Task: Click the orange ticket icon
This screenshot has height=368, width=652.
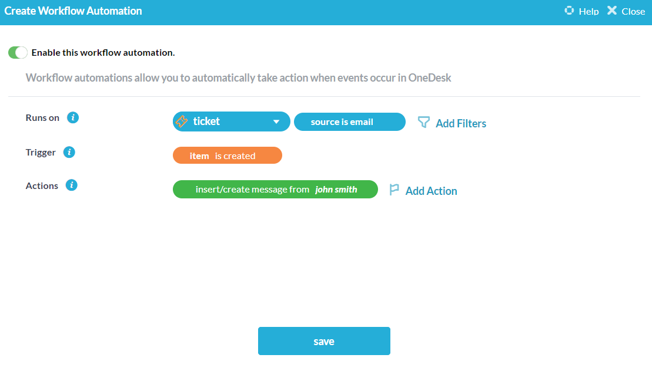Action: (x=182, y=121)
